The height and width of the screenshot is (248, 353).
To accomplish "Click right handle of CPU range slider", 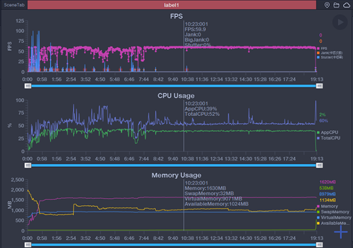I will [319, 165].
